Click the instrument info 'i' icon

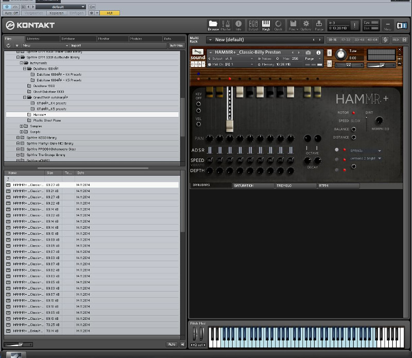coord(318,53)
